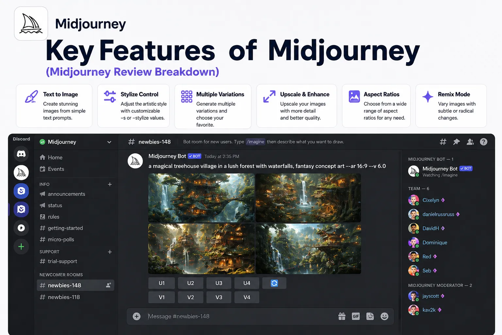502x335 pixels.
Task: Click the Upscale & Enhance arrows icon
Action: [x=269, y=97]
